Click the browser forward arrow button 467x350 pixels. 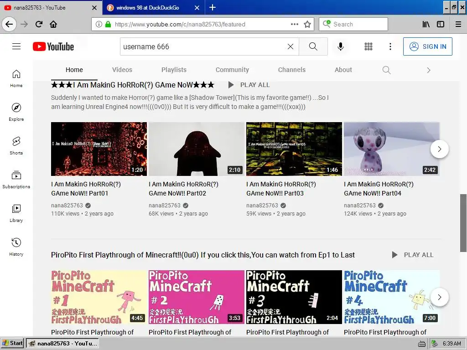pyautogui.click(x=24, y=24)
